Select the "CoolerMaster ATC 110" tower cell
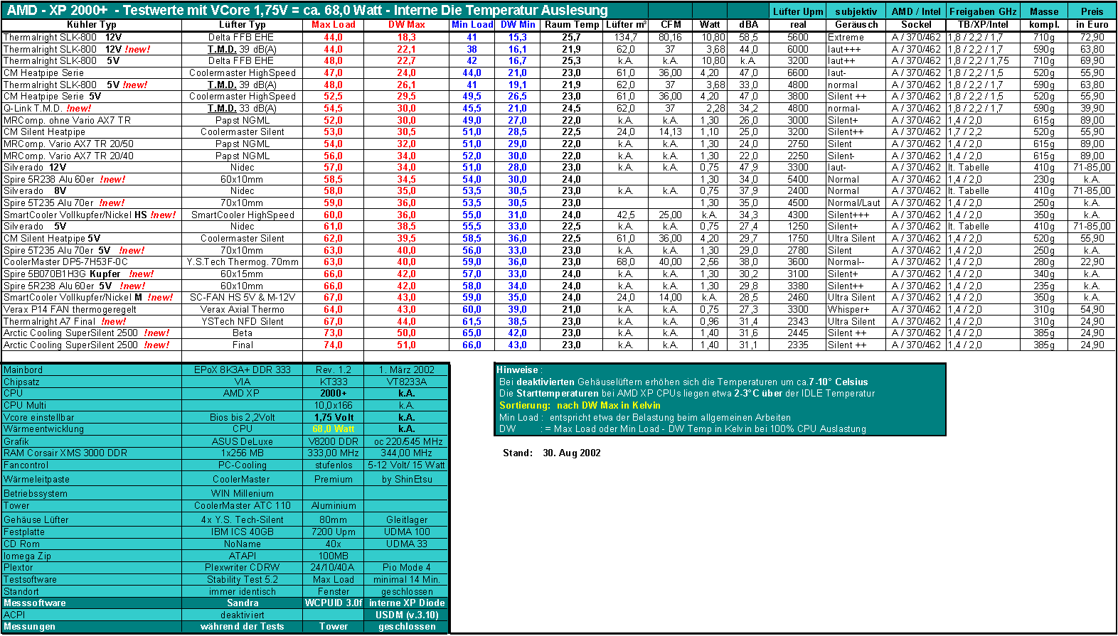This screenshot has width=1118, height=636. (243, 505)
